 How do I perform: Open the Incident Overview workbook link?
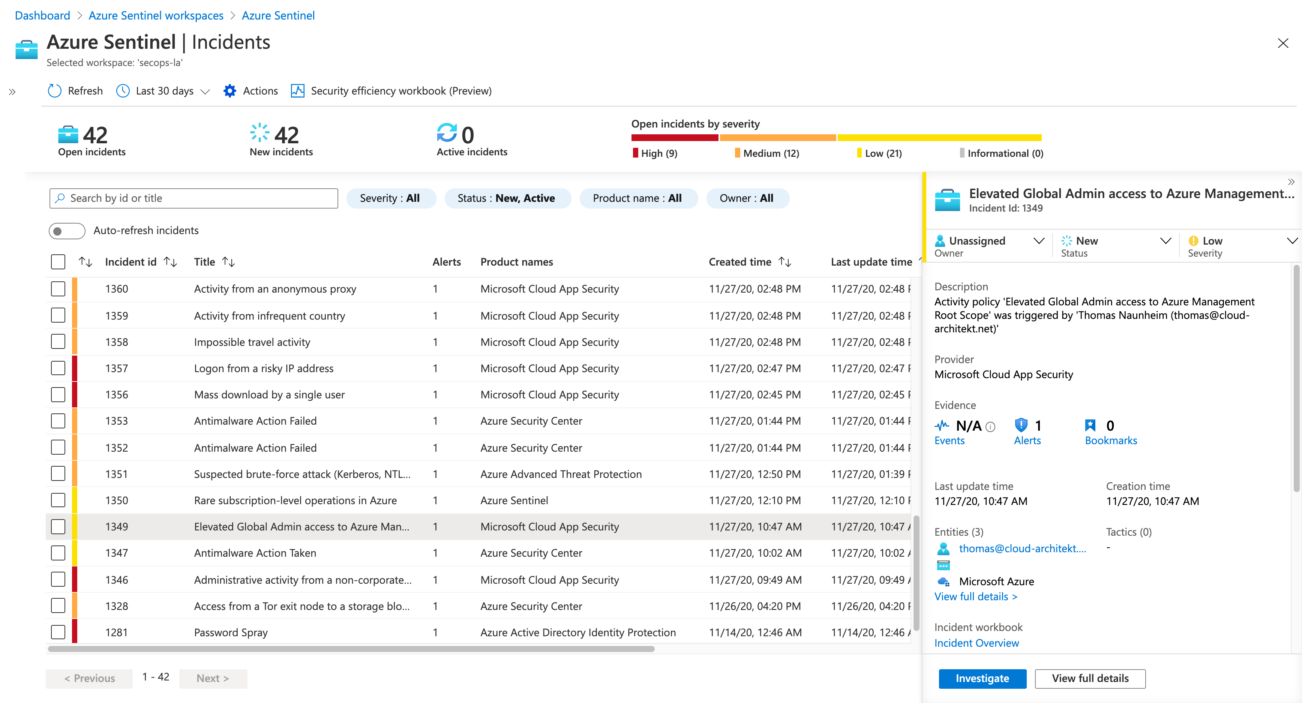[x=976, y=643]
